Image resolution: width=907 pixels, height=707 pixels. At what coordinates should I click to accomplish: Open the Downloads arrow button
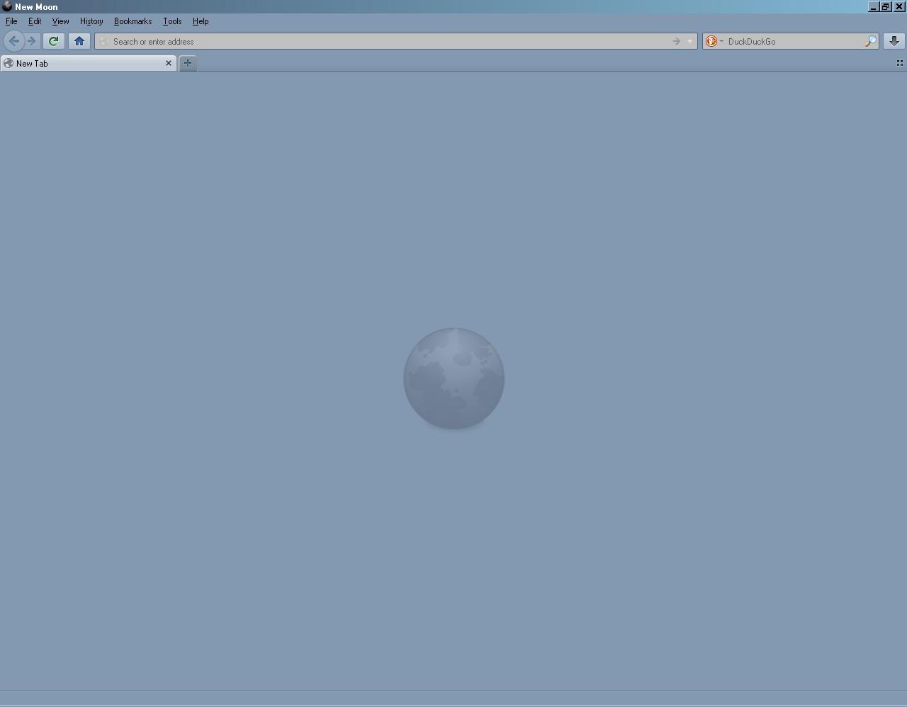click(894, 41)
